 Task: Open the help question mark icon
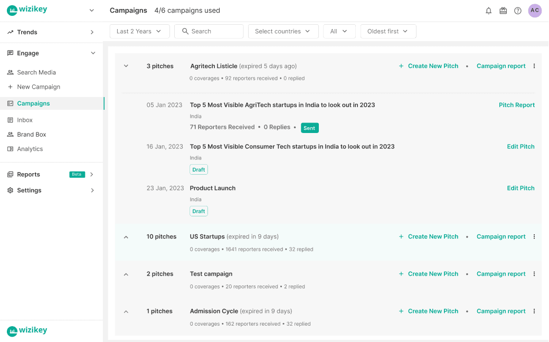coord(518,11)
